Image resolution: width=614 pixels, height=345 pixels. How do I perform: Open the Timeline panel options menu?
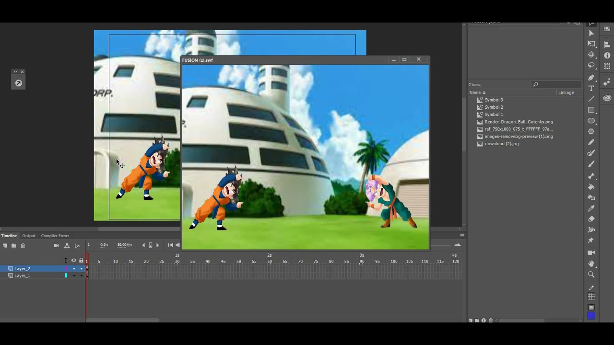(462, 236)
